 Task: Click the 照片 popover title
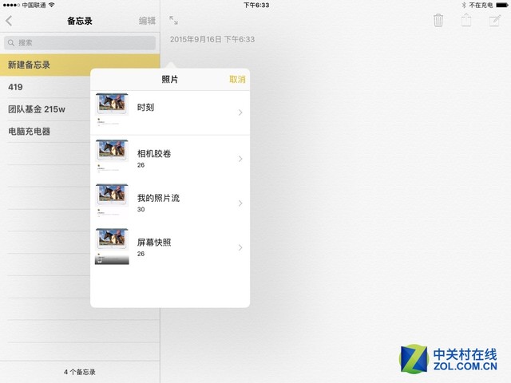coord(170,79)
